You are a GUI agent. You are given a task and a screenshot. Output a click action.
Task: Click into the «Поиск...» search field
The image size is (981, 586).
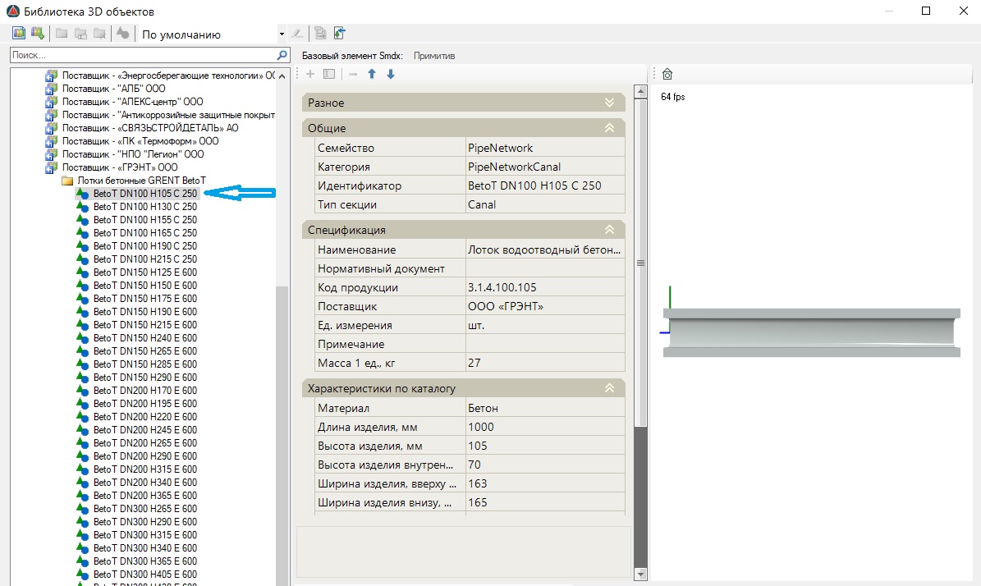click(x=140, y=55)
